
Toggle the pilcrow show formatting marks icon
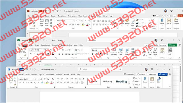click(84, 79)
